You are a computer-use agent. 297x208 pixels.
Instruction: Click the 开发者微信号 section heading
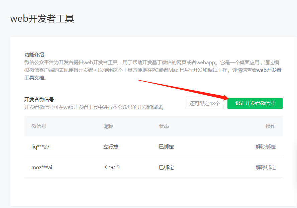coord(39,100)
